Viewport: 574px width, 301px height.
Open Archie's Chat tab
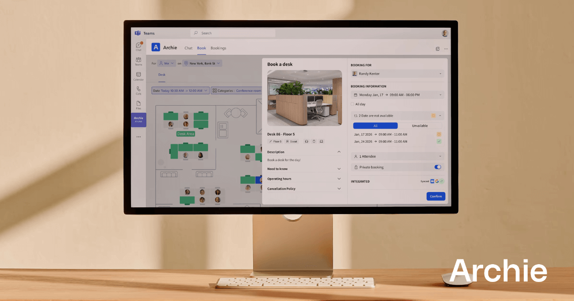(188, 48)
